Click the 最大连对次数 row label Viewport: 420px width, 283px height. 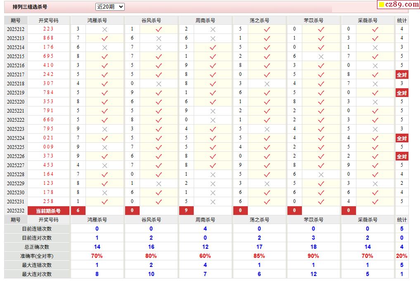tap(37, 274)
